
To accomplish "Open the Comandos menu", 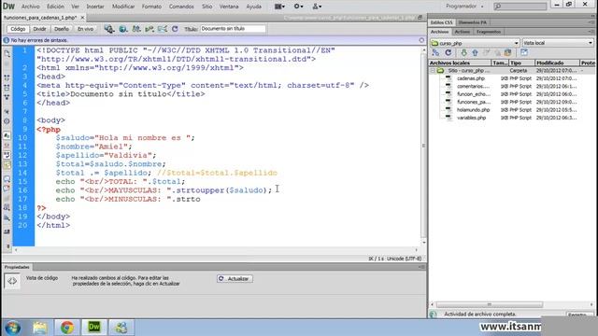I will [x=181, y=7].
